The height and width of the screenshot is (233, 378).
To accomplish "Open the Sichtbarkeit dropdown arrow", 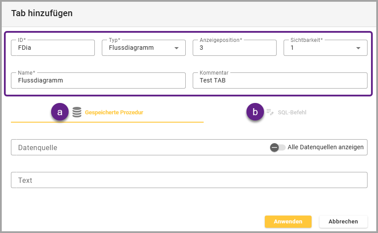I will coord(358,48).
